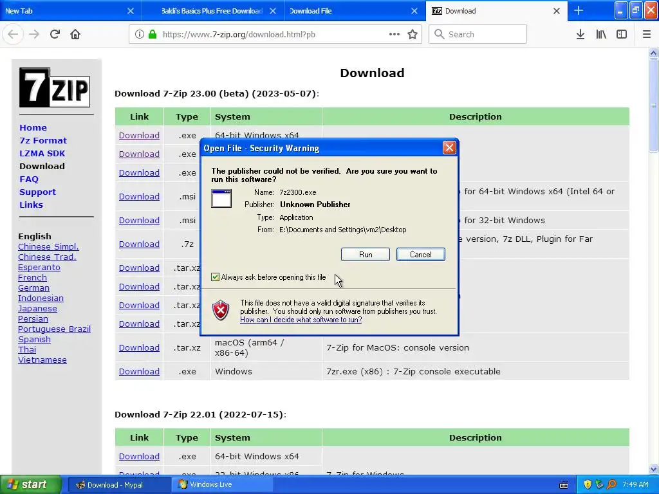Open the Downloads arrow in toolbar
The width and height of the screenshot is (659, 494).
click(580, 34)
